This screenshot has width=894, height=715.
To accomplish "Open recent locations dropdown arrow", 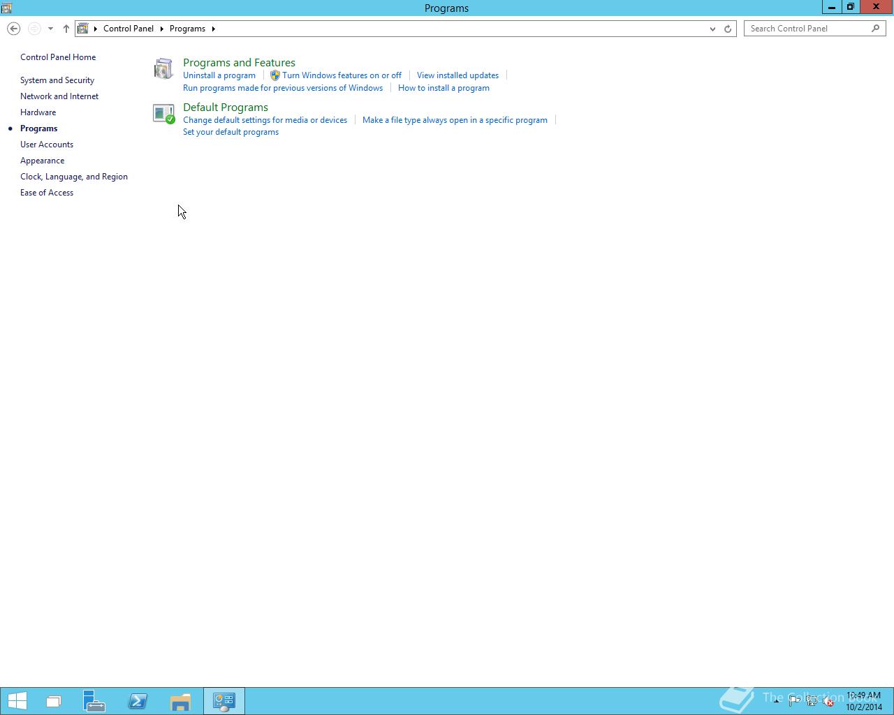I will [x=50, y=29].
